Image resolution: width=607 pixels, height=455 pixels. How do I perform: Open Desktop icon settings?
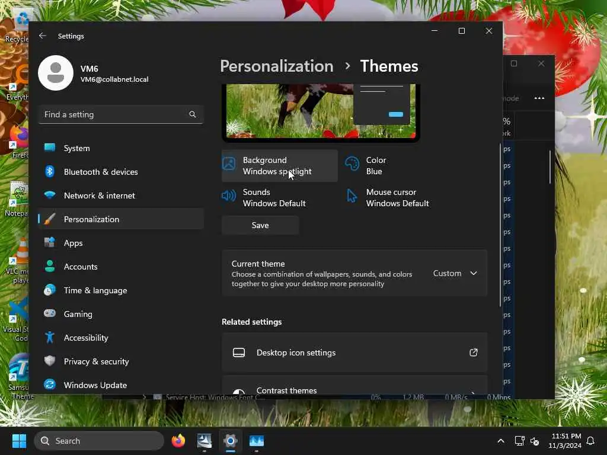[354, 353]
